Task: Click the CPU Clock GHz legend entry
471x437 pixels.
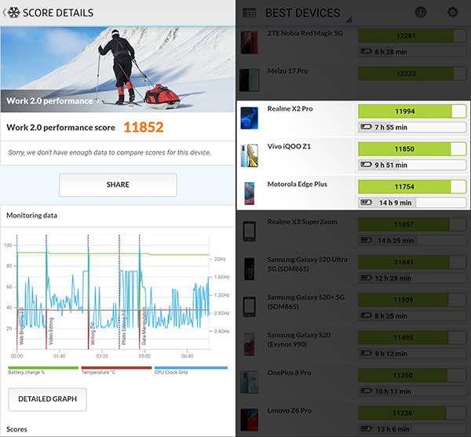Action: [x=191, y=370]
